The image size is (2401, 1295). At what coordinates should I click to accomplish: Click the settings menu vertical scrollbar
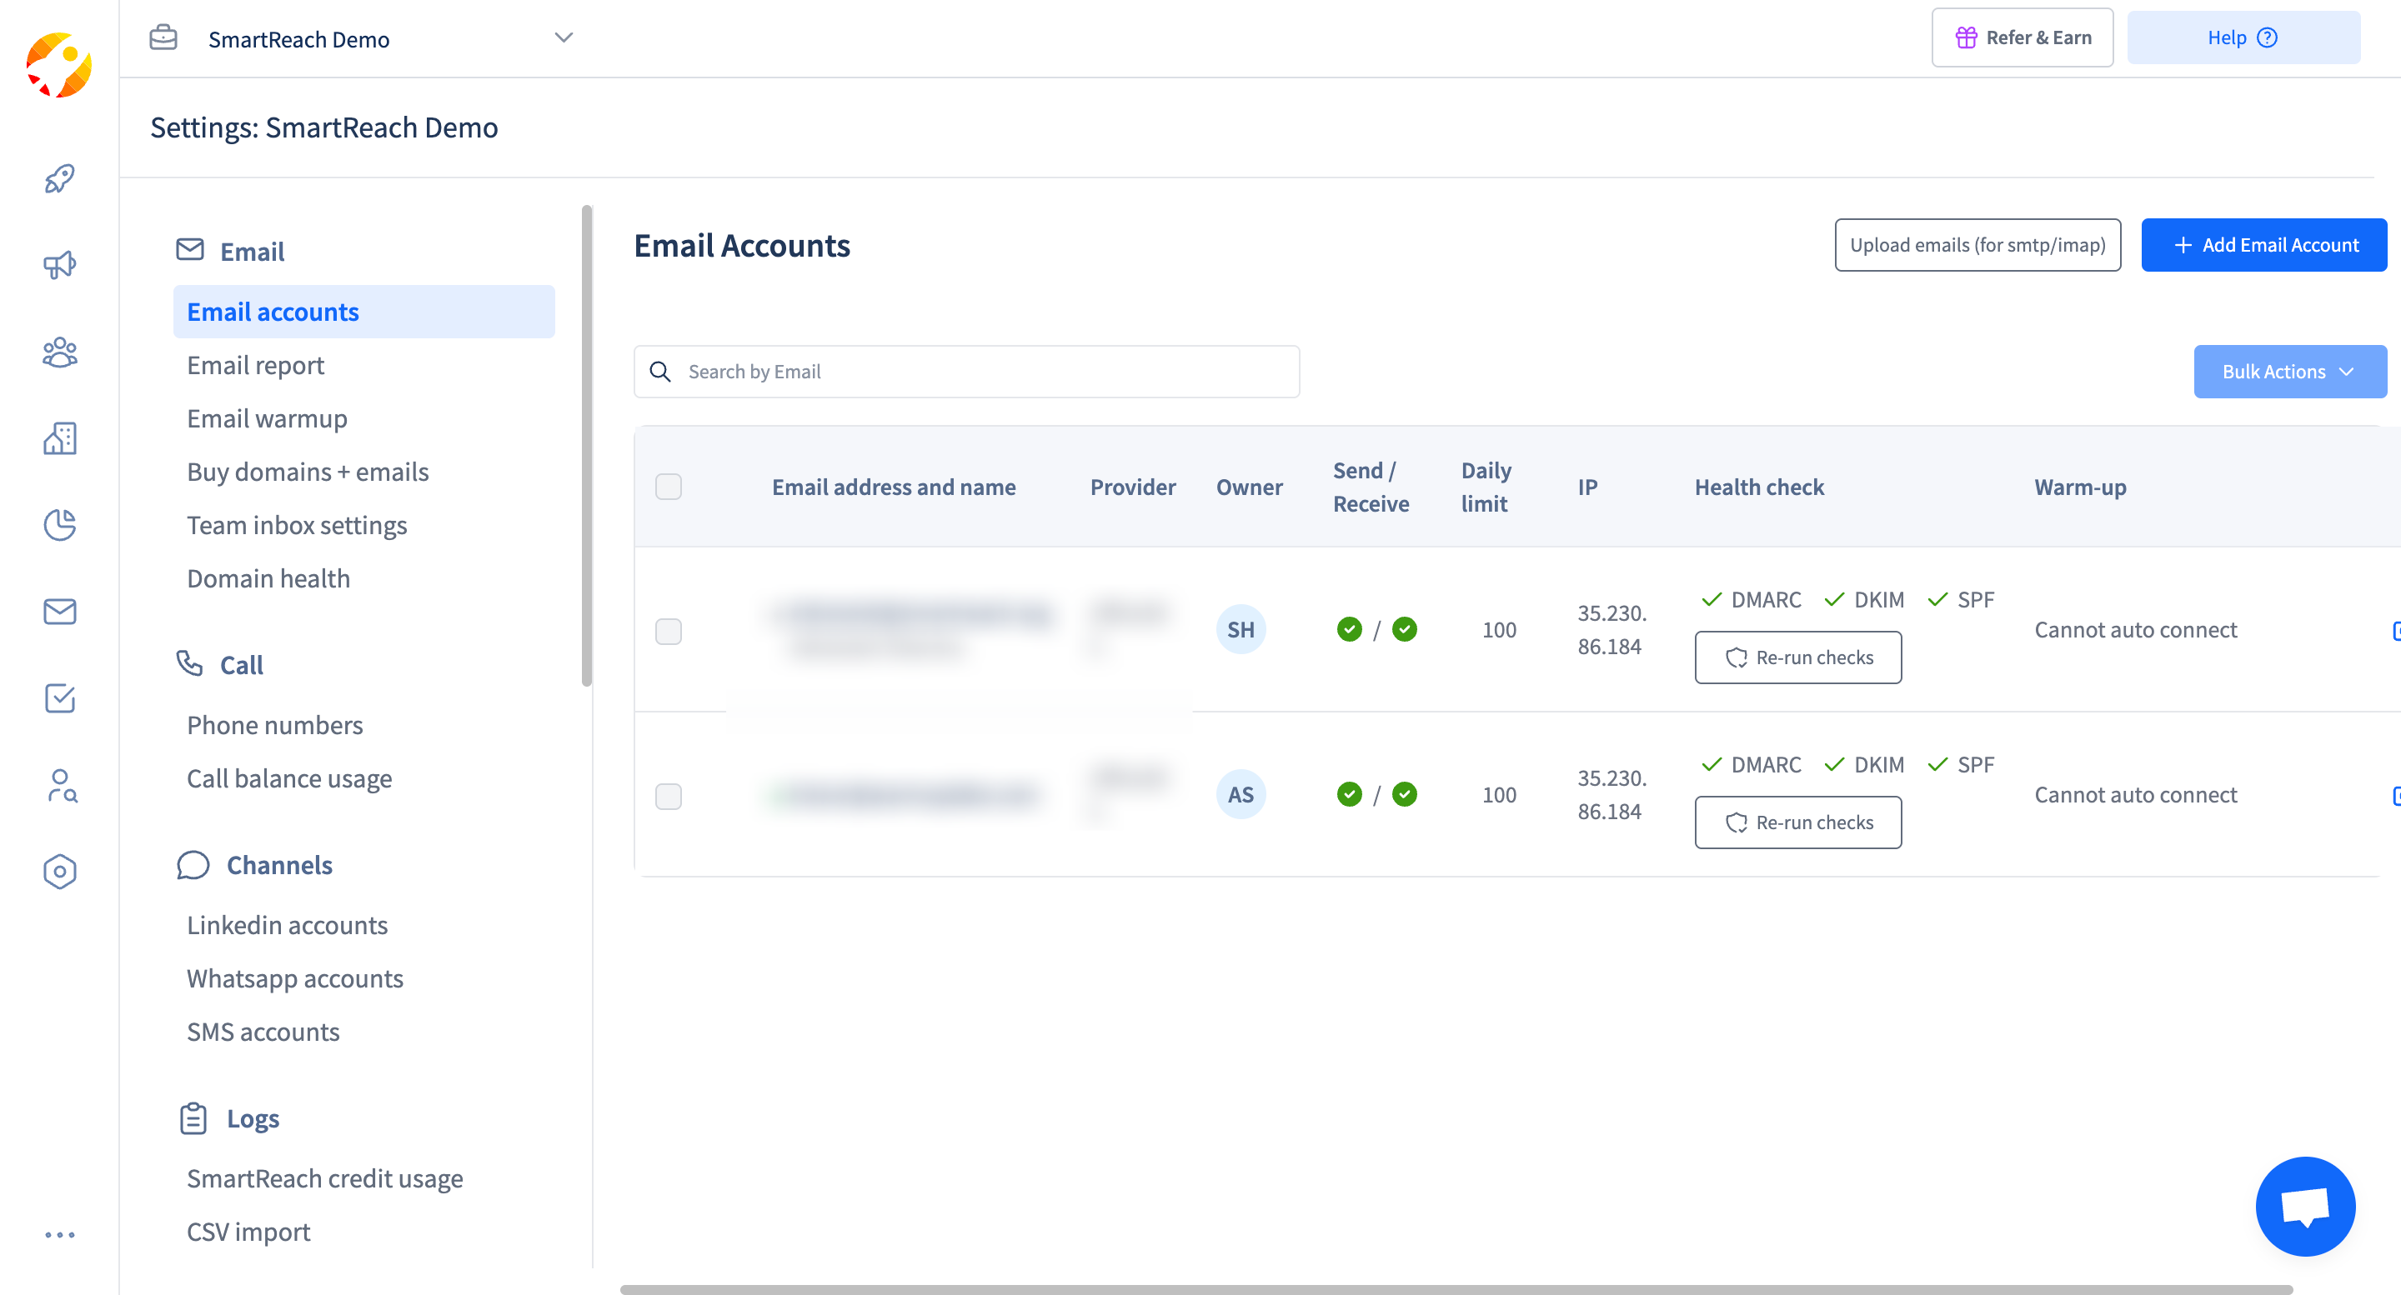pyautogui.click(x=586, y=445)
